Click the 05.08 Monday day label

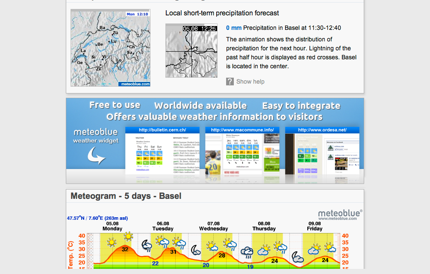(112, 226)
